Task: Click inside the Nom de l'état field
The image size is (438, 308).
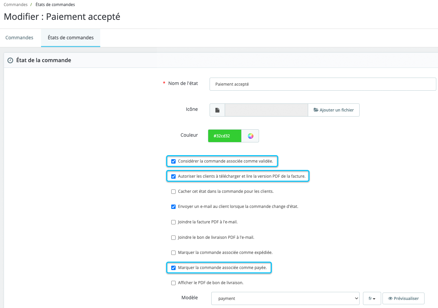Action: point(322,84)
